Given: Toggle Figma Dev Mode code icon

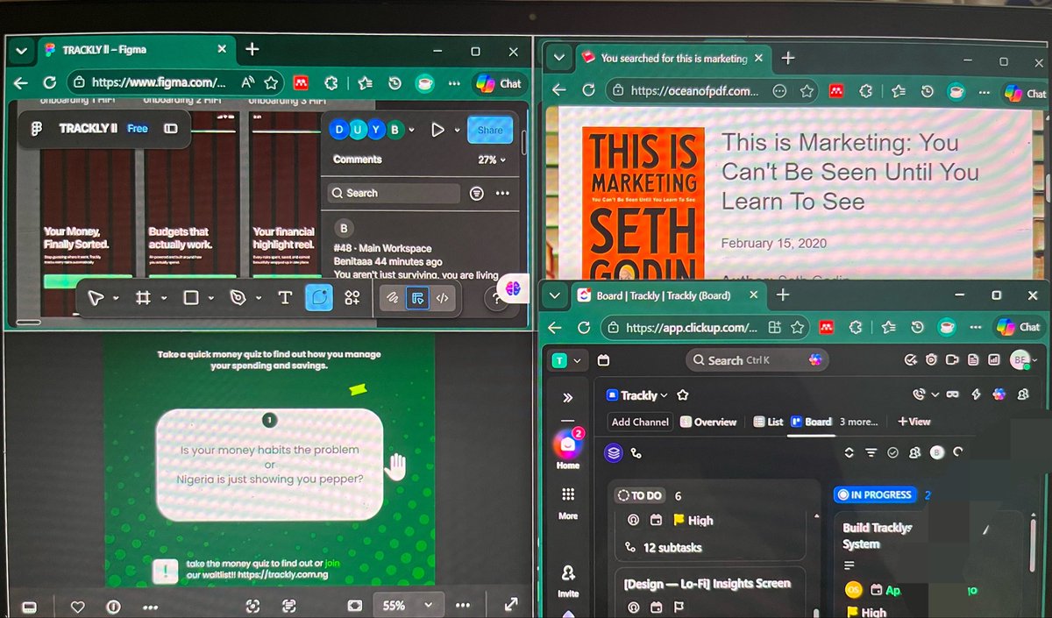Looking at the screenshot, I should click(443, 298).
